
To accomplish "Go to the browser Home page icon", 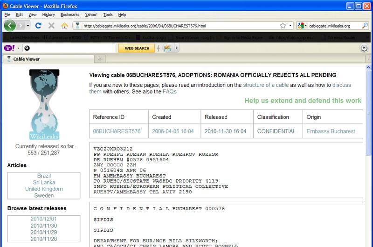I will pos(64,26).
